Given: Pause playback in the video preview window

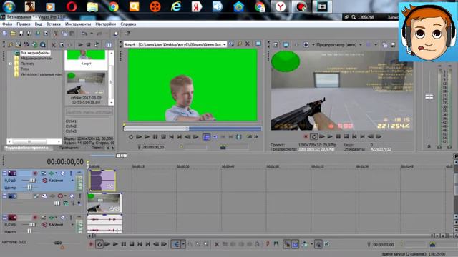Looking at the screenshot, I should point(338,136).
